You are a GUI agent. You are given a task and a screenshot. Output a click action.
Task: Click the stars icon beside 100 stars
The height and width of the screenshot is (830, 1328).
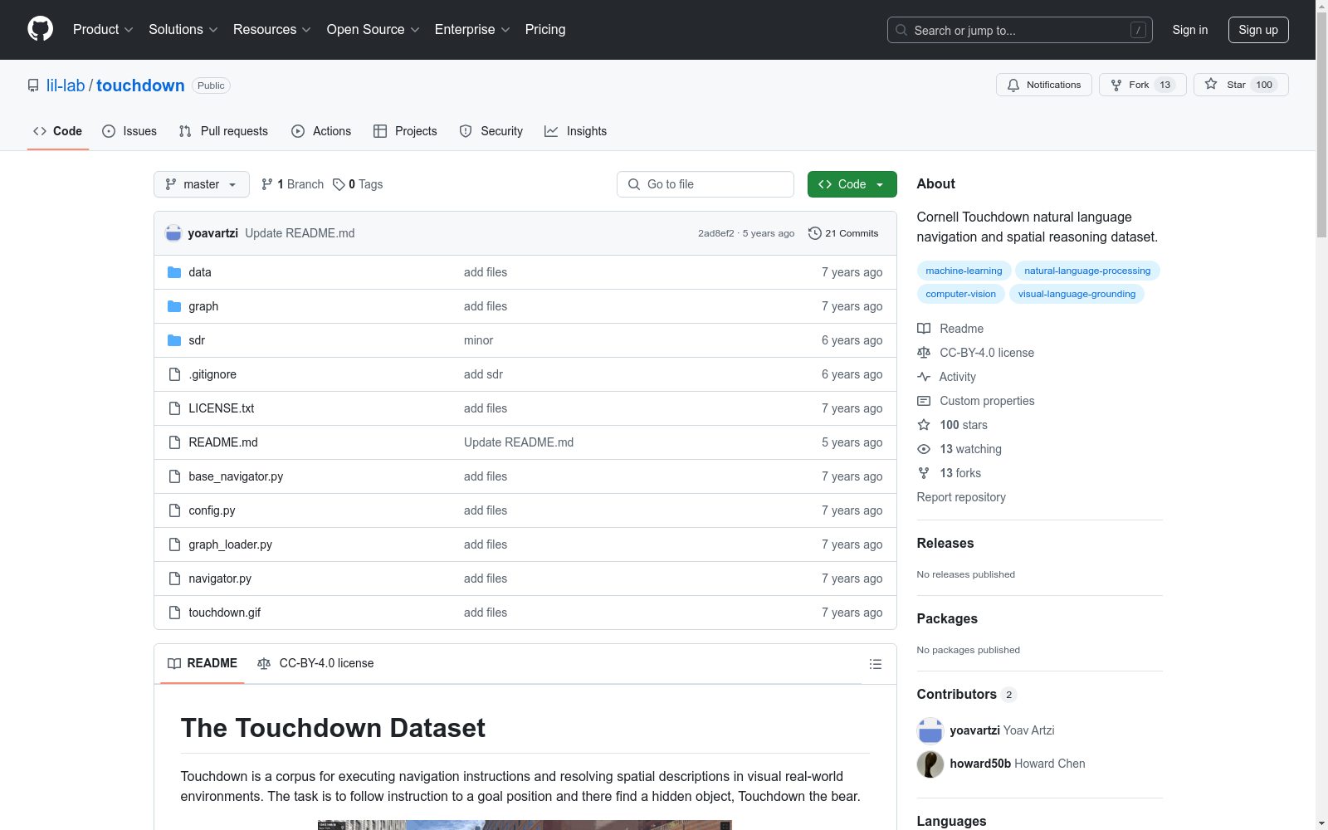(924, 425)
